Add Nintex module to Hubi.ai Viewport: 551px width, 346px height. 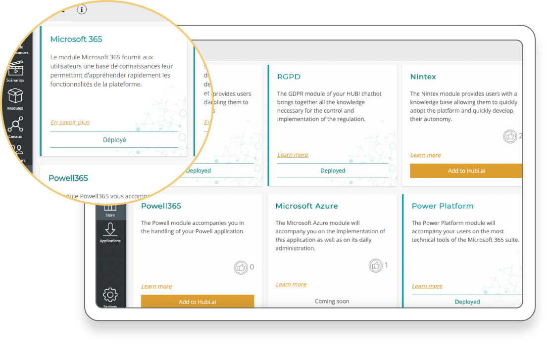466,171
